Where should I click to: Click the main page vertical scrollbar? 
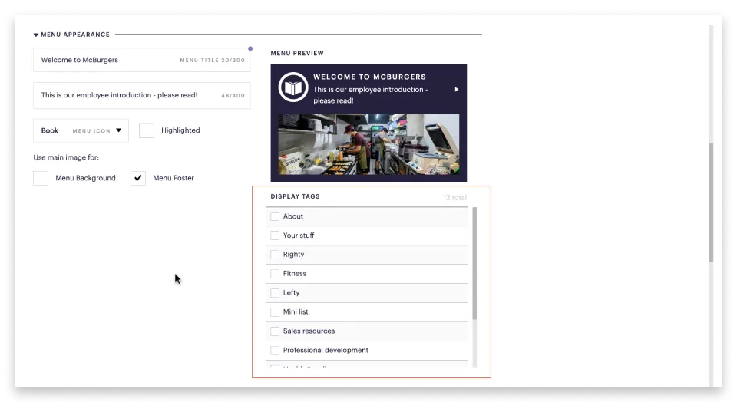pyautogui.click(x=711, y=203)
